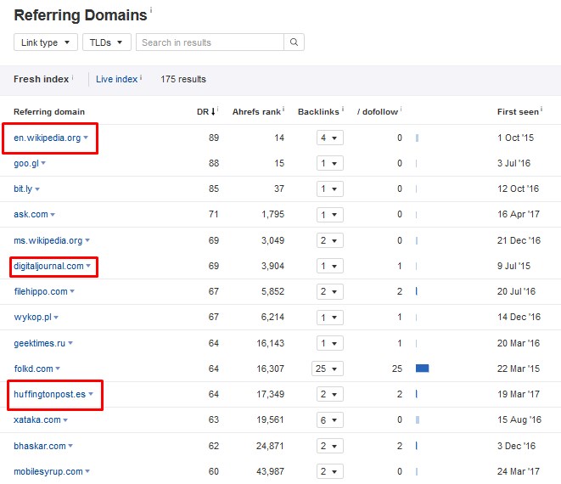The height and width of the screenshot is (484, 561).
Task: Expand backlinks dropdown for mobilesyrup.com
Action: (330, 471)
